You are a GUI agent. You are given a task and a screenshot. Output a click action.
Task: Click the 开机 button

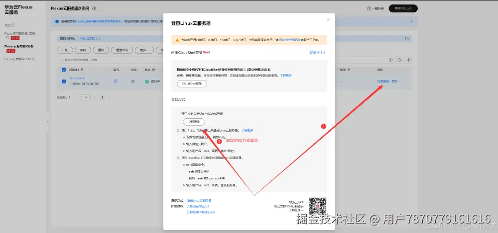[x=65, y=50]
